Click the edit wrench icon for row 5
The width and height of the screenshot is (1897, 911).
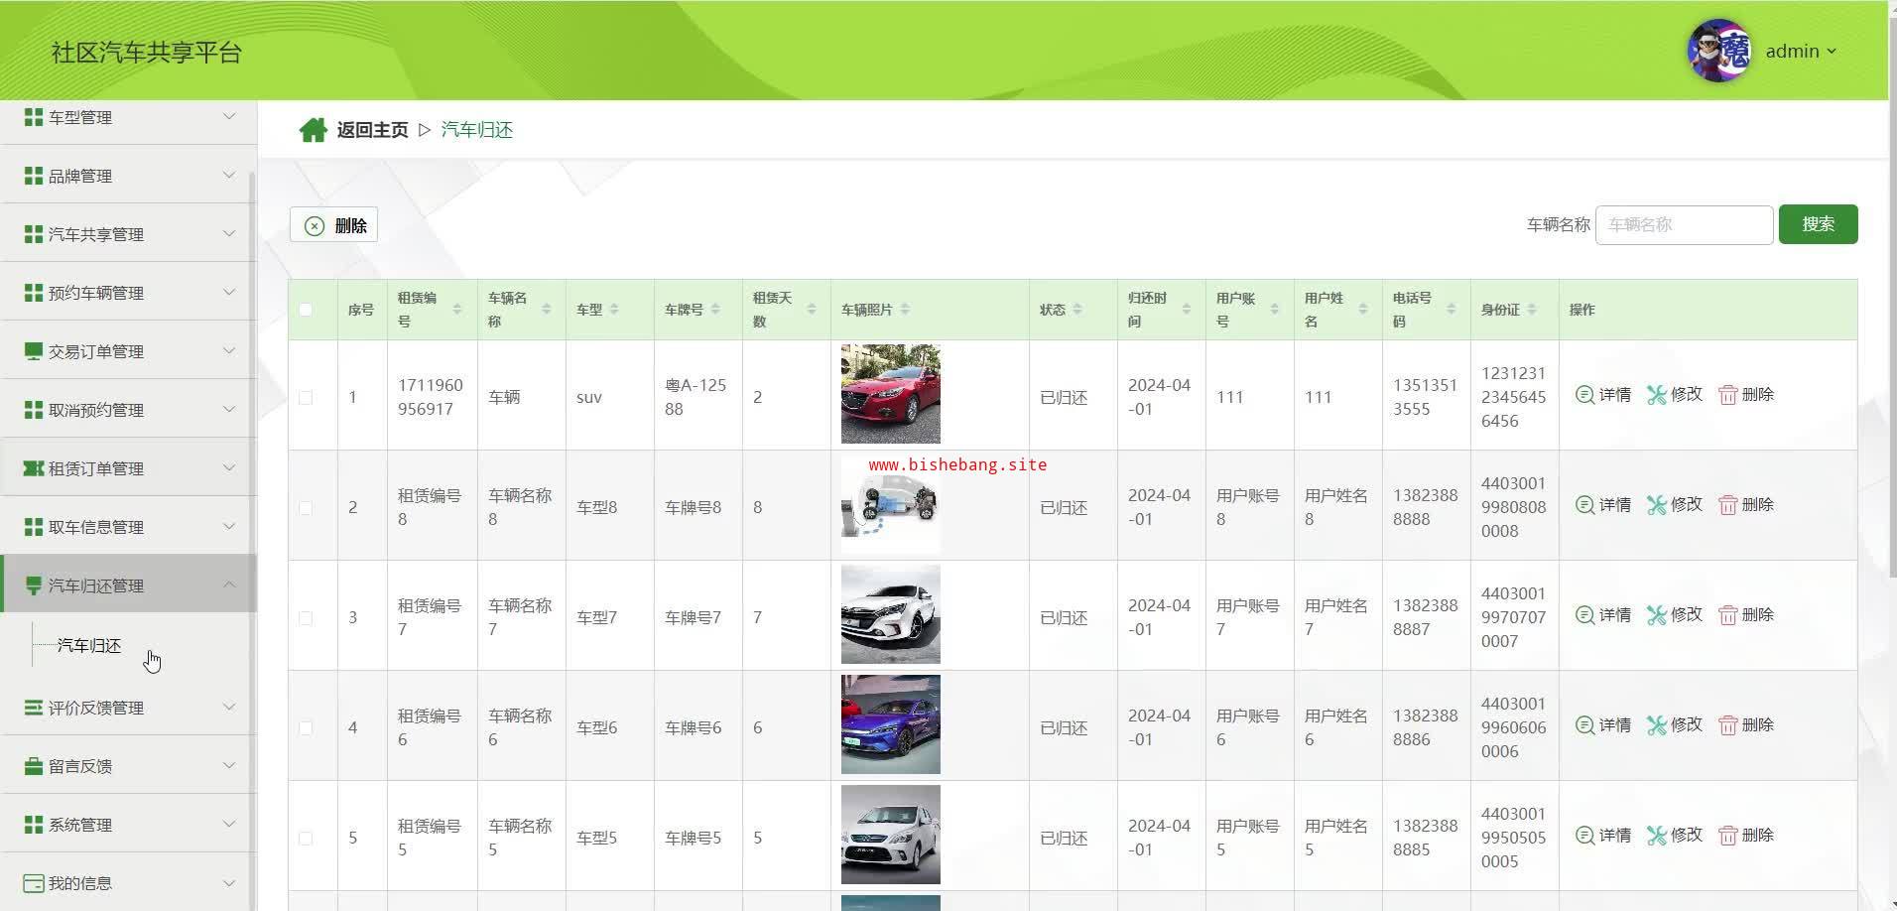pos(1656,836)
